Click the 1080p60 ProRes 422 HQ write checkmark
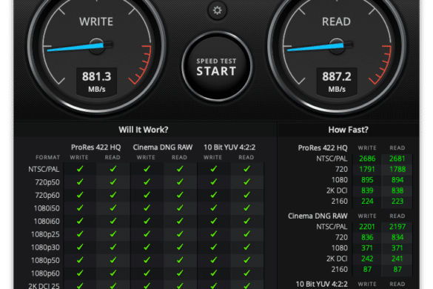 [80, 273]
